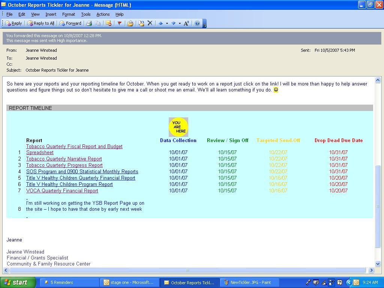Click the YOU ARE HERE yellow badge image
The image size is (384, 288).
(178, 127)
